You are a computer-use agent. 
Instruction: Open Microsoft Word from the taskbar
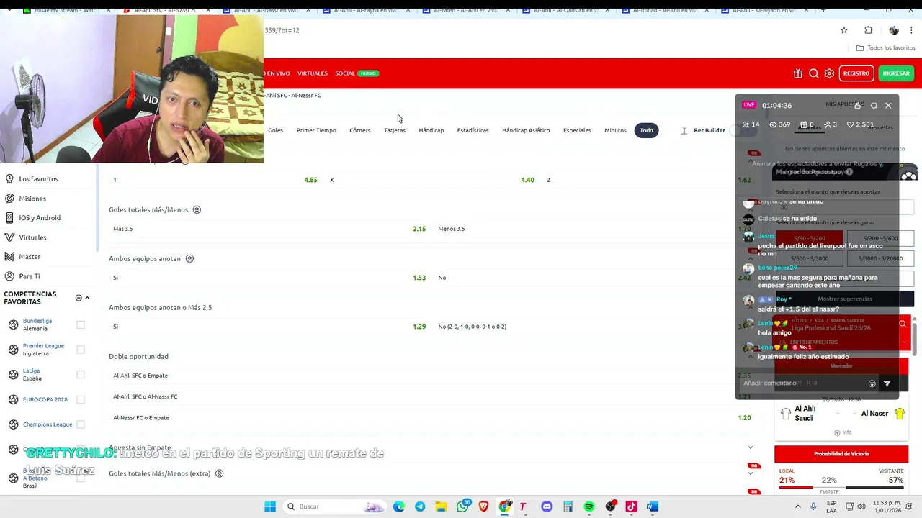(653, 506)
